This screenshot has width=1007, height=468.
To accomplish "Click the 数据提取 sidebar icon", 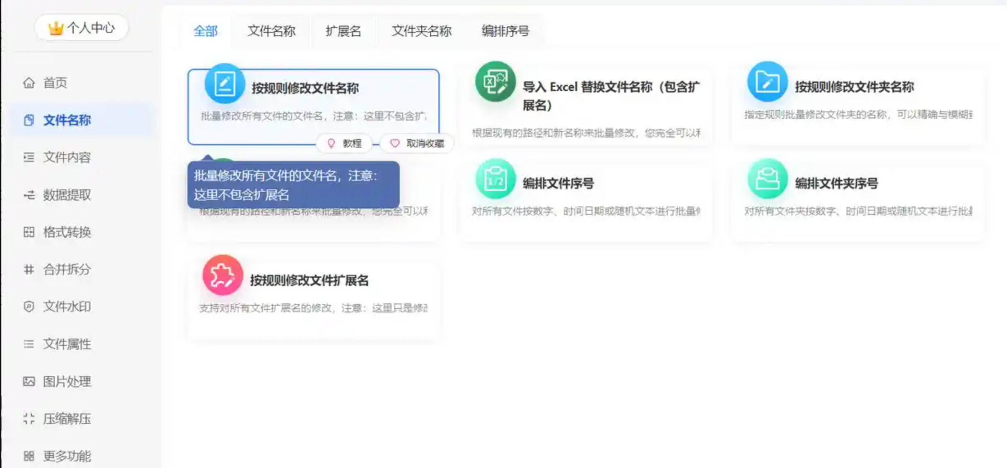I will 29,195.
